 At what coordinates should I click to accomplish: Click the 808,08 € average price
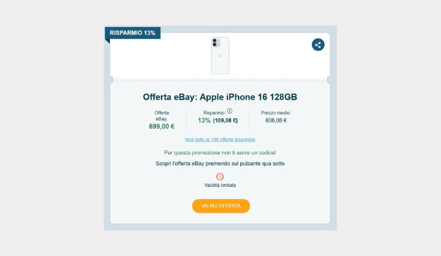(276, 120)
